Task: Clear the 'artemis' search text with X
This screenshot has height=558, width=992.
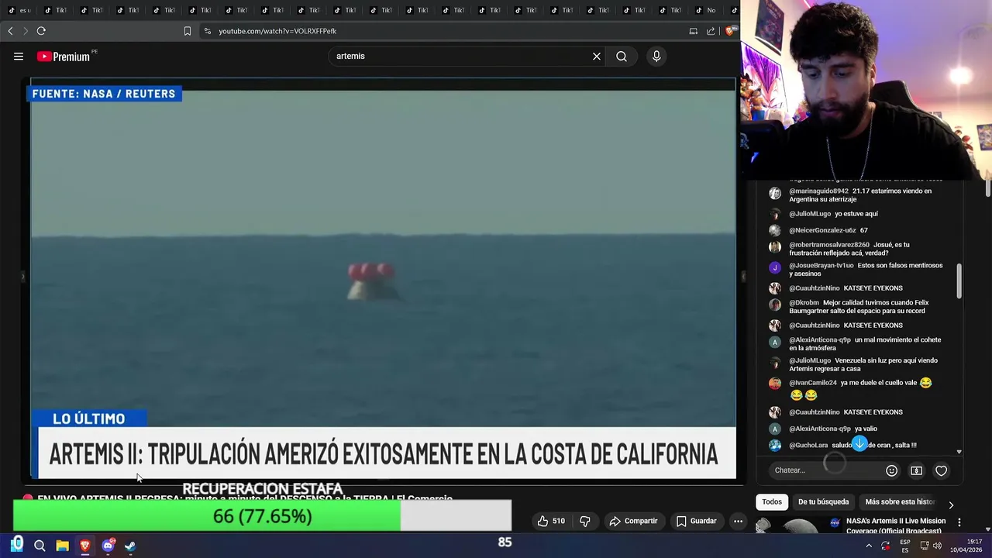Action: 597,56
